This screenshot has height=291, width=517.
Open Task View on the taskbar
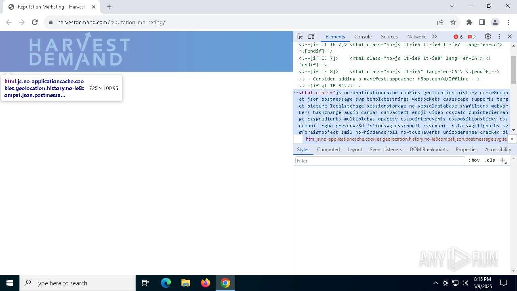pyautogui.click(x=145, y=283)
